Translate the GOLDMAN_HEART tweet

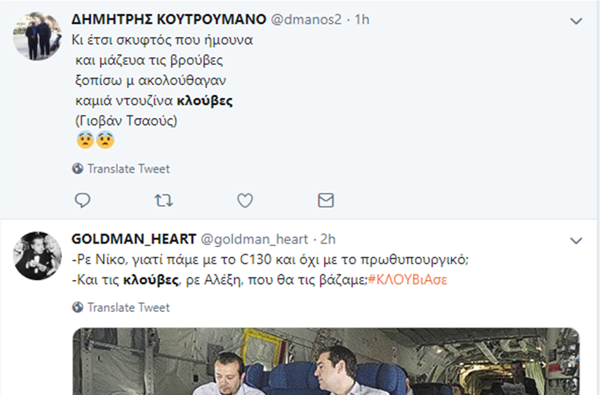click(x=127, y=308)
